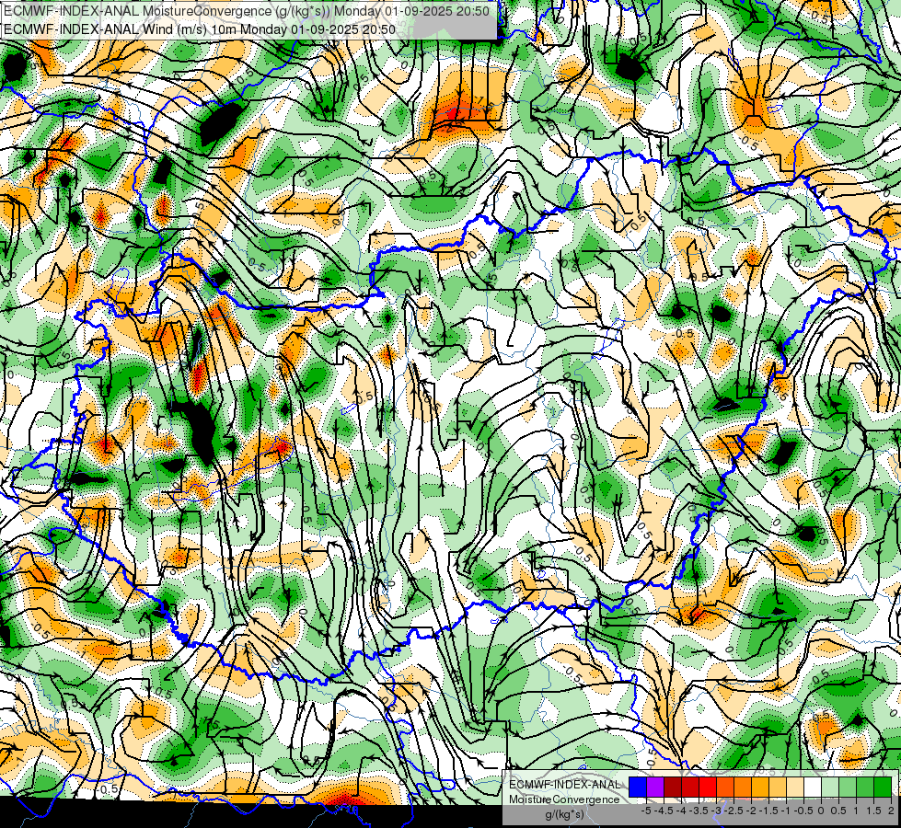Pick the legend swatch between -3 and -2.5
The image size is (901, 828).
pos(725,788)
